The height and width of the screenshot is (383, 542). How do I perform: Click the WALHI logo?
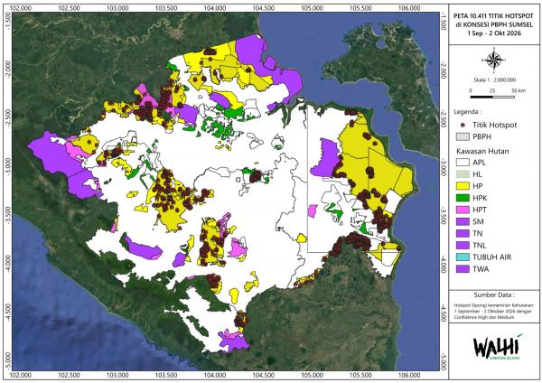click(497, 346)
